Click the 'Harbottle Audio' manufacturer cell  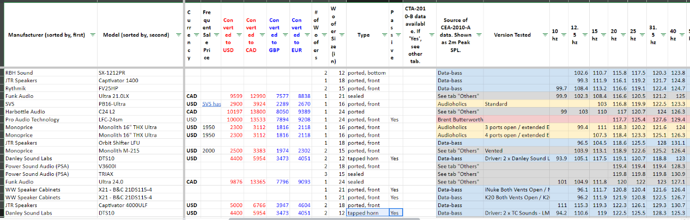pos(50,111)
